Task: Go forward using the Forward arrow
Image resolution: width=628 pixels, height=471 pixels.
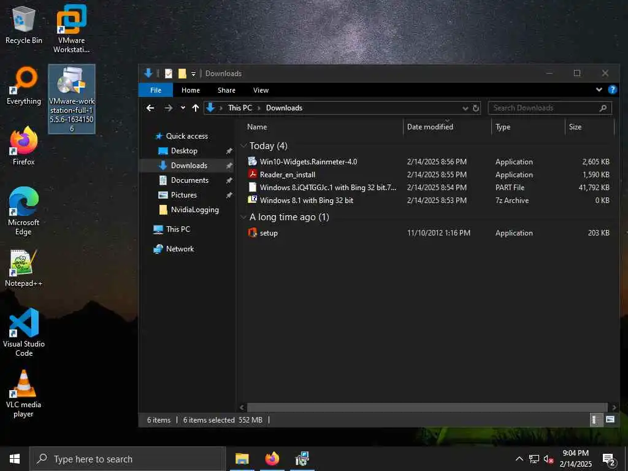Action: click(x=168, y=108)
